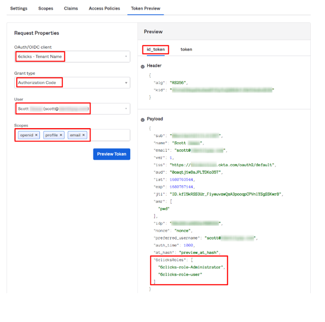The height and width of the screenshot is (322, 325).
Task: Switch to the token preview tab
Action: click(x=186, y=49)
